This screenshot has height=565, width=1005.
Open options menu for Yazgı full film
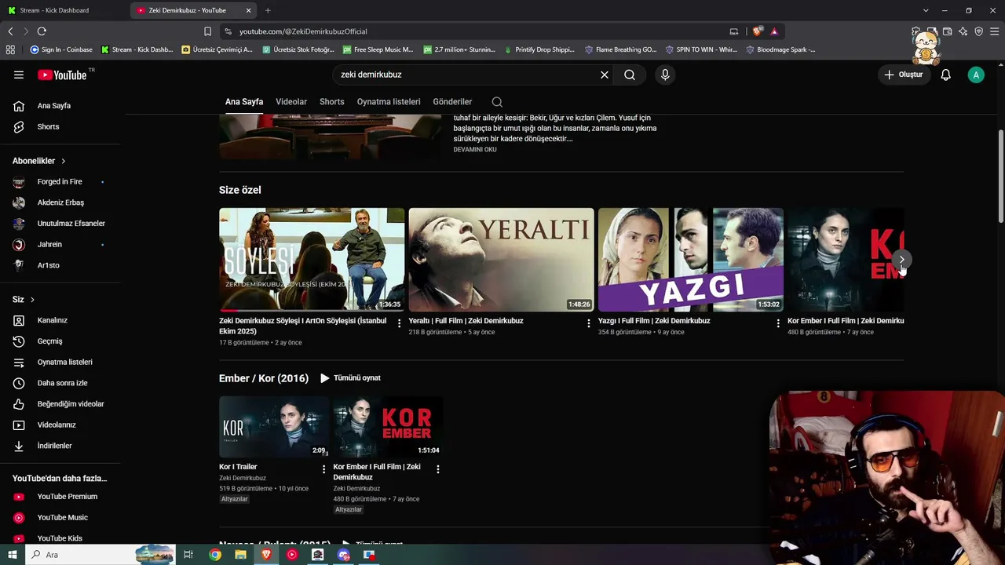point(778,323)
